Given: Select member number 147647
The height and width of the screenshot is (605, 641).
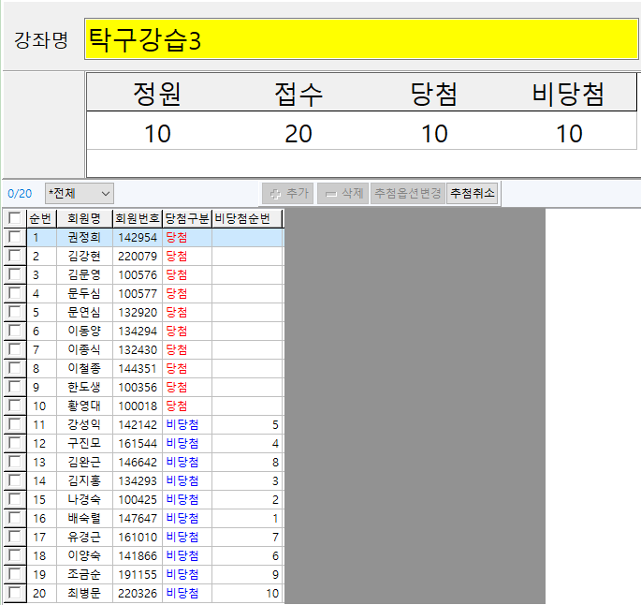Looking at the screenshot, I should point(138,518).
